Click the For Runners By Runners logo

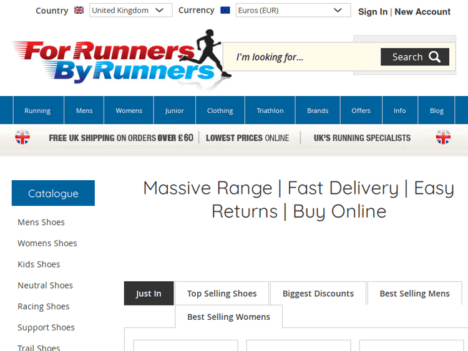(x=122, y=60)
